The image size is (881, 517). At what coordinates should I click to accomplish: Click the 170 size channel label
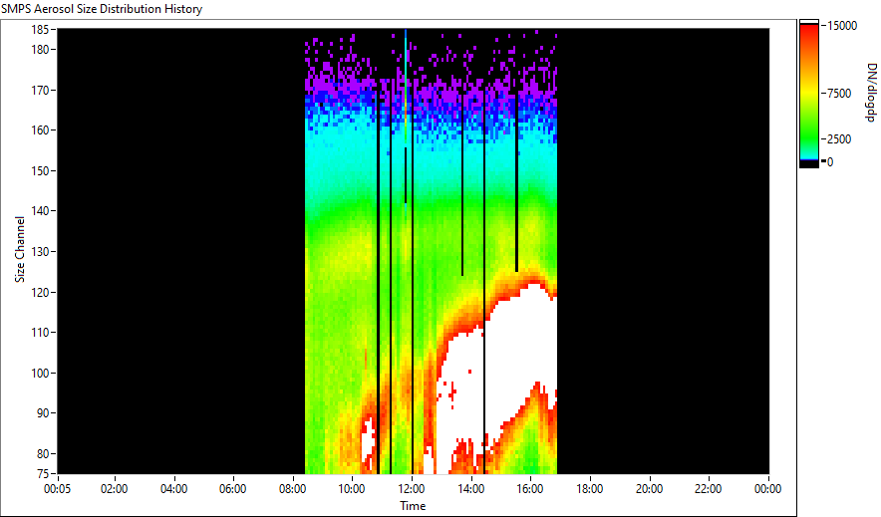(x=41, y=90)
